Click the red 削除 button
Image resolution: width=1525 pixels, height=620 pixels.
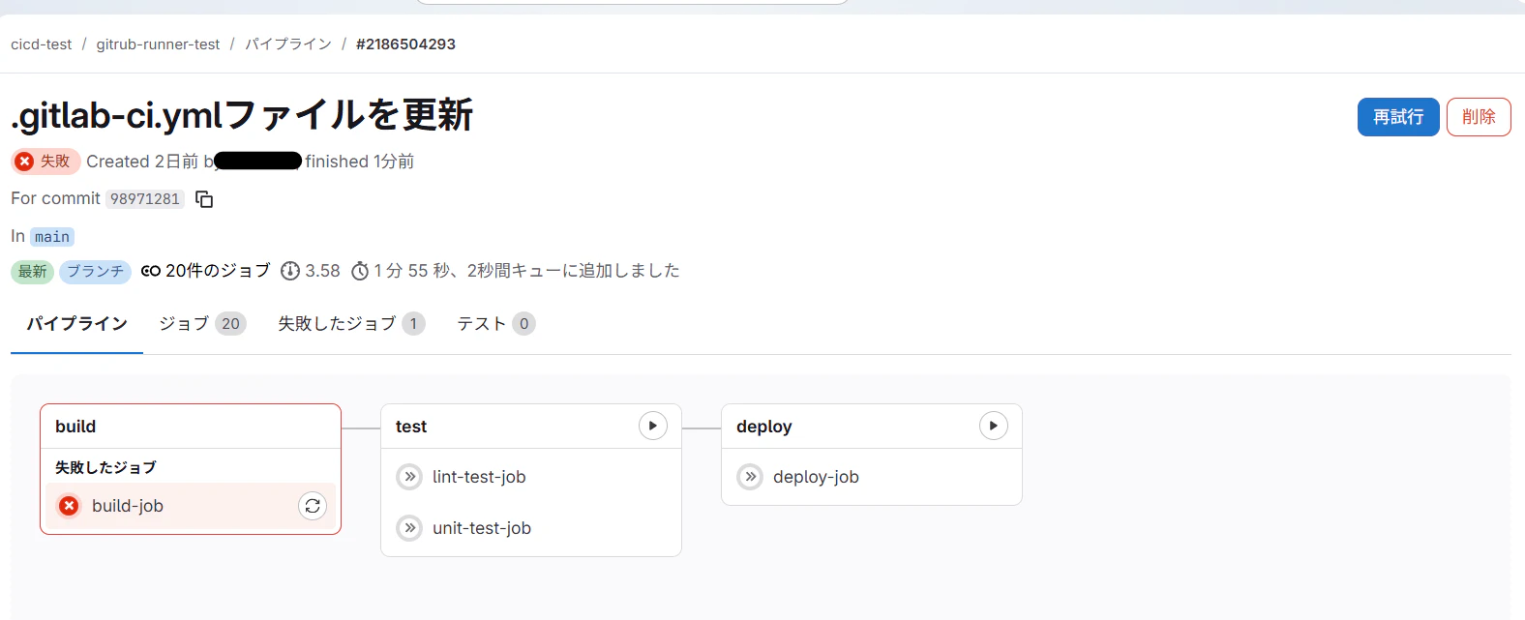point(1479,117)
